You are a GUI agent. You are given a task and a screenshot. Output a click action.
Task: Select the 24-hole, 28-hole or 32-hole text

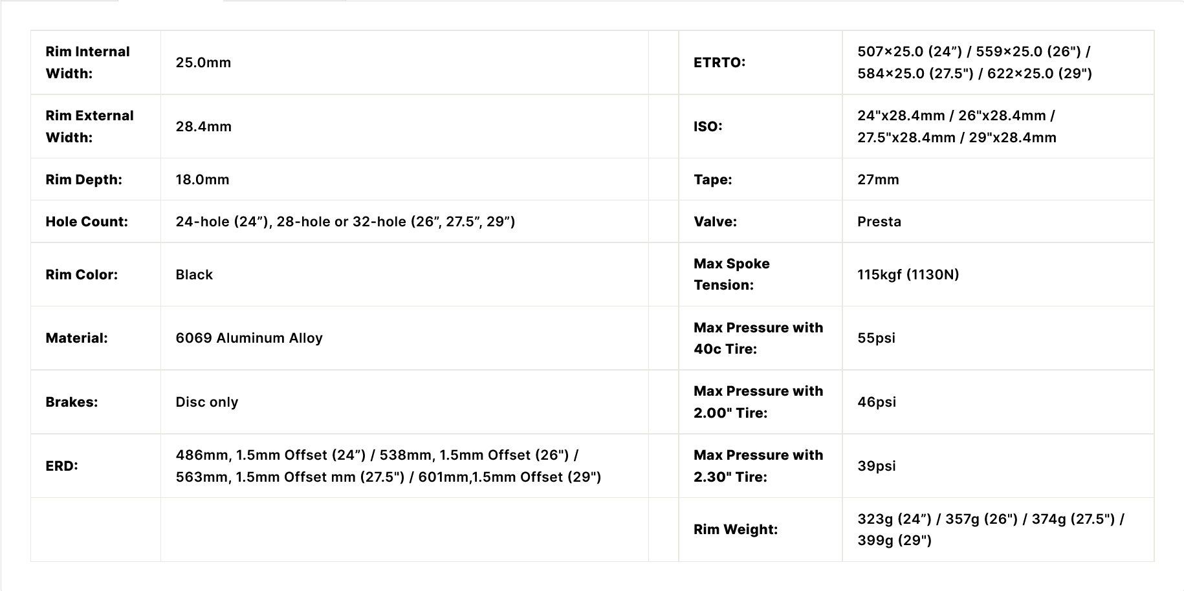click(x=345, y=222)
